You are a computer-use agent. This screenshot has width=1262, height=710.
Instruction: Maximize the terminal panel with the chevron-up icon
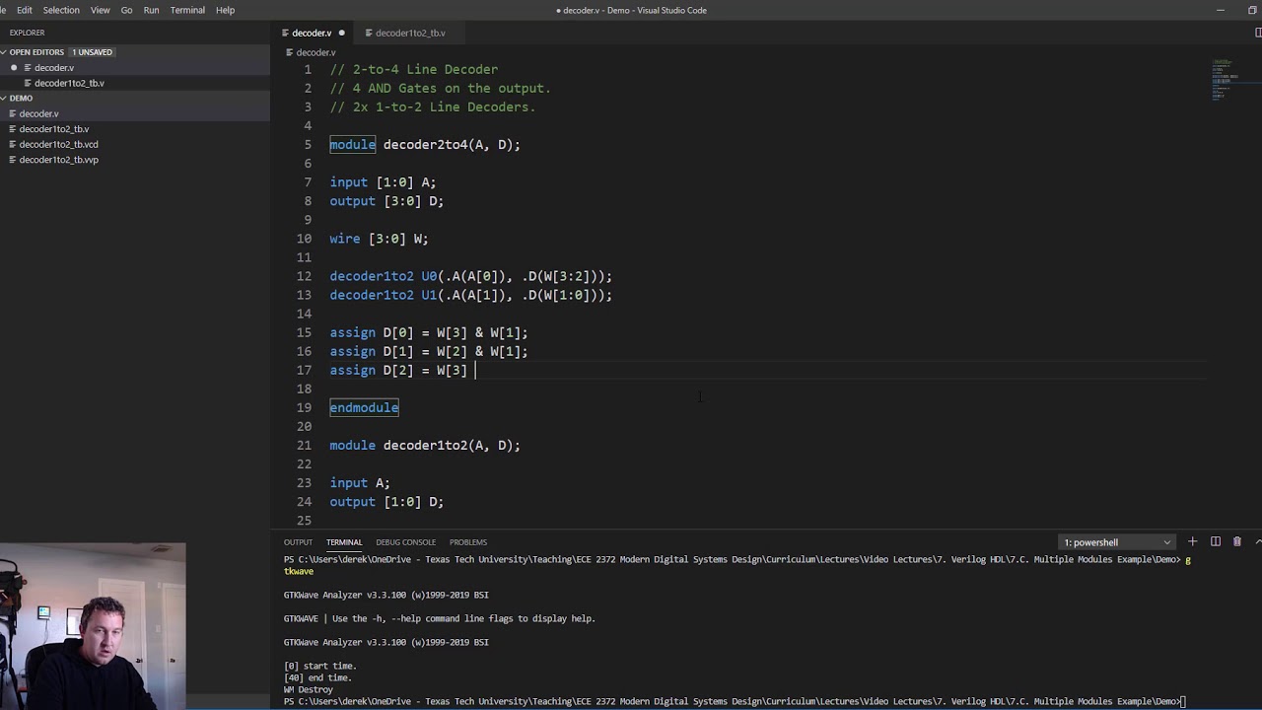point(1258,541)
